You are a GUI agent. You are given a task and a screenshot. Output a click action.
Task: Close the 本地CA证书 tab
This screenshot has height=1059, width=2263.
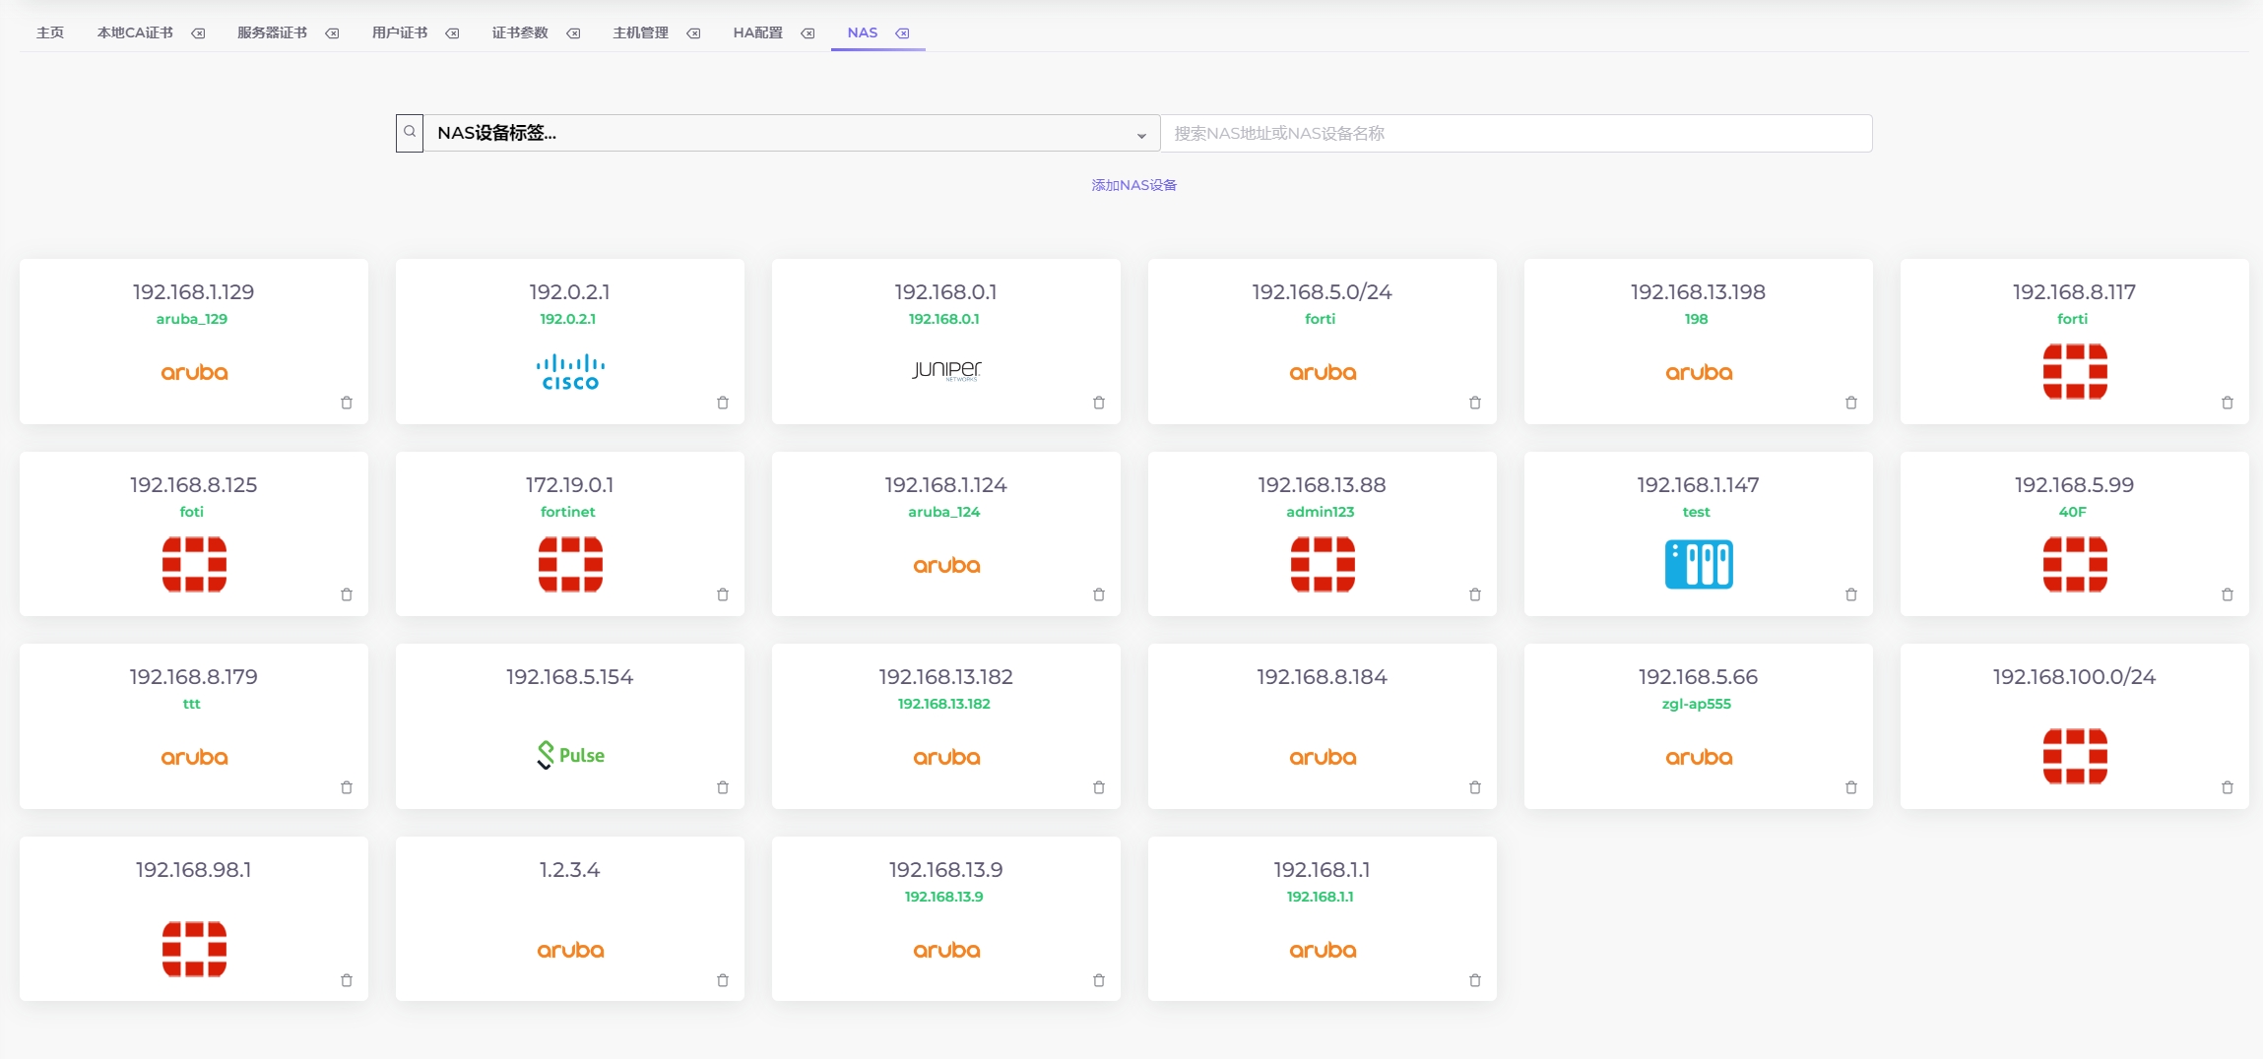tap(198, 33)
